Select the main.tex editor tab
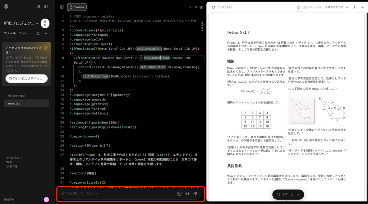The width and height of the screenshot is (368, 204). tap(77, 7)
